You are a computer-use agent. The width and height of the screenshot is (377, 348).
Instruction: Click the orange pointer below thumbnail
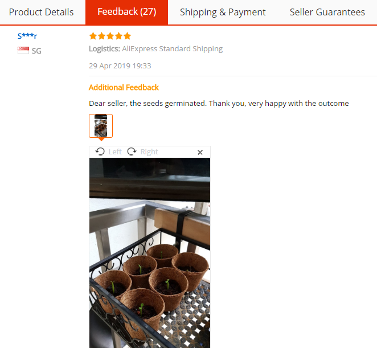point(101,139)
